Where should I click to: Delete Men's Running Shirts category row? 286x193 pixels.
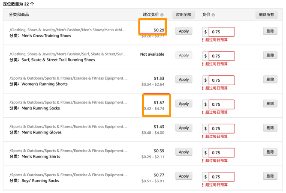click(x=269, y=152)
